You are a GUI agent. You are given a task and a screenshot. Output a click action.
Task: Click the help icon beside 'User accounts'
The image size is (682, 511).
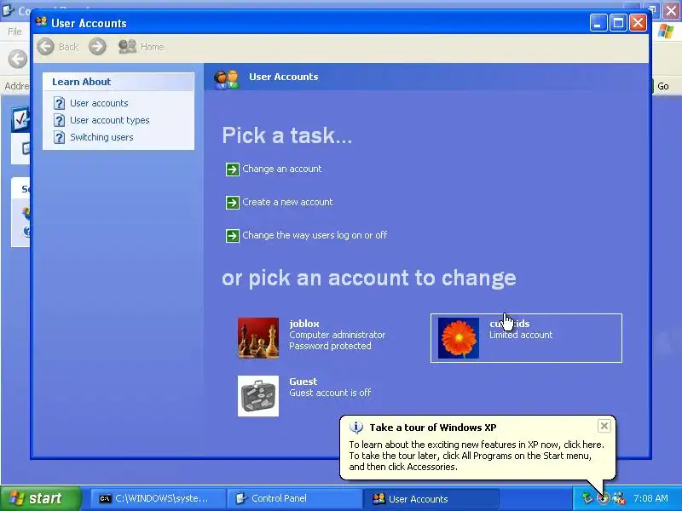click(59, 103)
